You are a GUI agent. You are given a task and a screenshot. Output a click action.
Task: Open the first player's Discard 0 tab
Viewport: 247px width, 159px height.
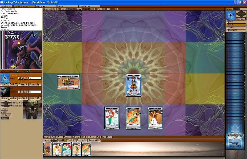coord(23,84)
